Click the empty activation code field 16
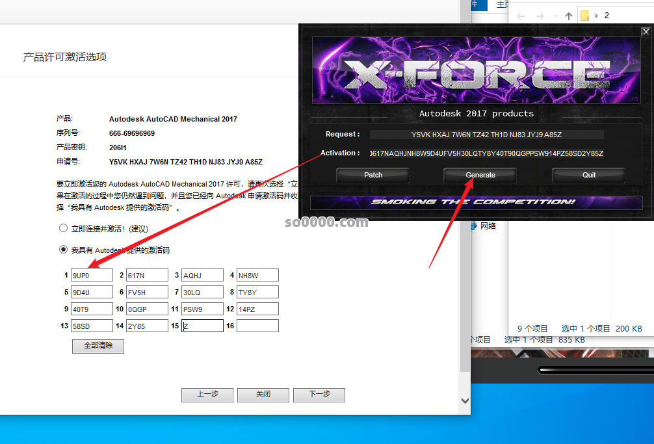This screenshot has width=654, height=444. pyautogui.click(x=257, y=326)
